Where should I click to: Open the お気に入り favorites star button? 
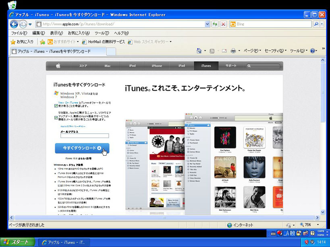pos(22,42)
